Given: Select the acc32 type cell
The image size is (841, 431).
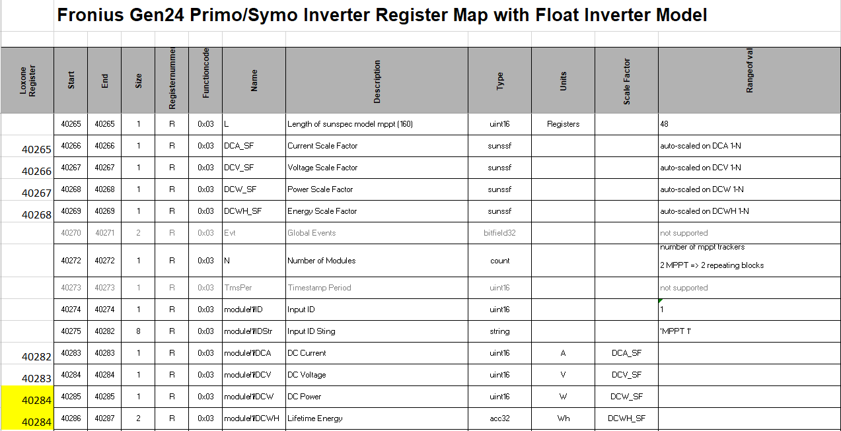Looking at the screenshot, I should [499, 418].
